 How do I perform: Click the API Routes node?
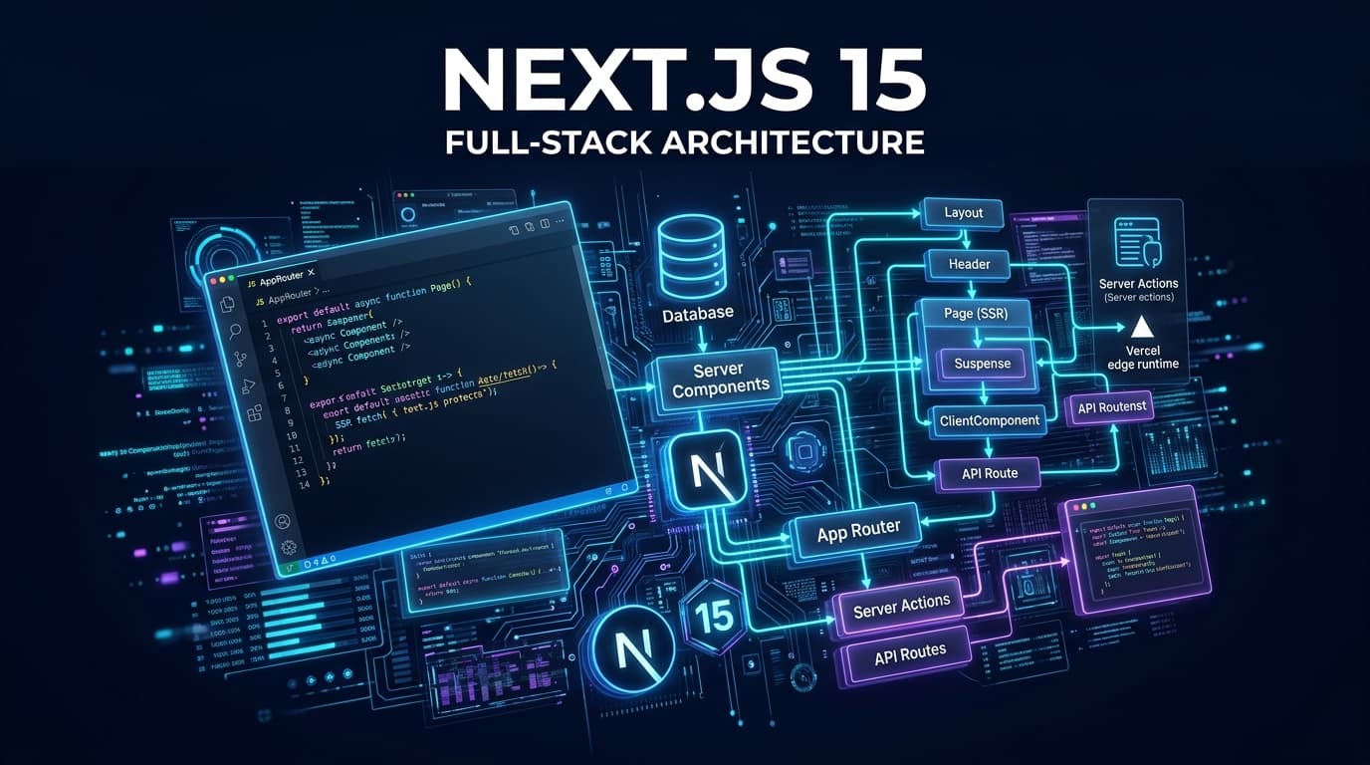click(910, 654)
